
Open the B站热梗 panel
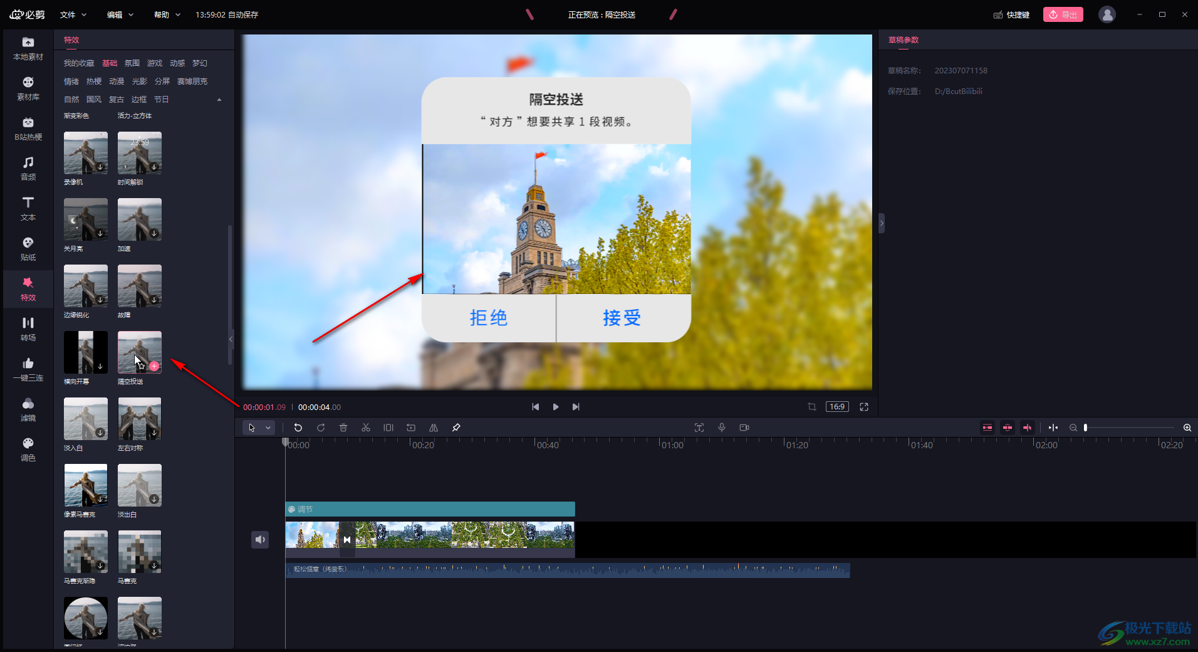(28, 129)
